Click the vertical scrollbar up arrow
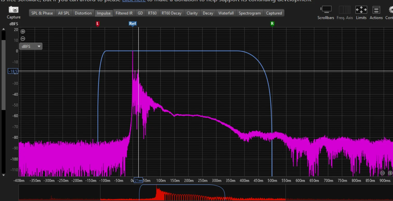 tap(3, 29)
